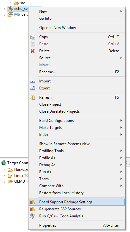Viewport: 130px width, 232px height.
Task: Select Run C/C++ Code Analysis
Action: 77,216
